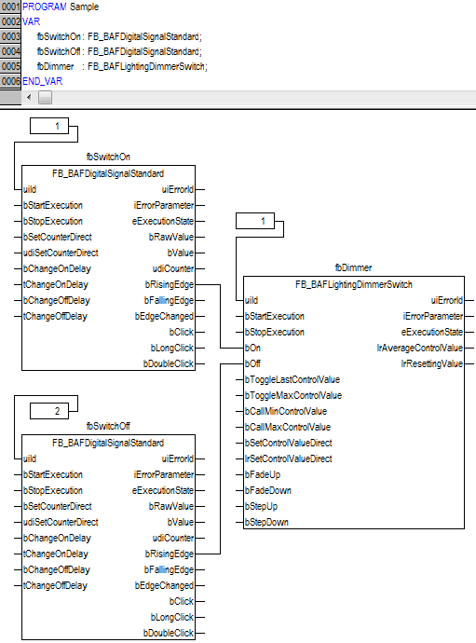Select the bStopExecution input of fbSwitchOn
Image resolution: width=476 pixels, height=643 pixels.
coord(53,222)
